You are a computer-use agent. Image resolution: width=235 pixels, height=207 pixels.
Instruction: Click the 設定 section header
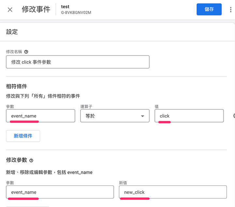12,32
